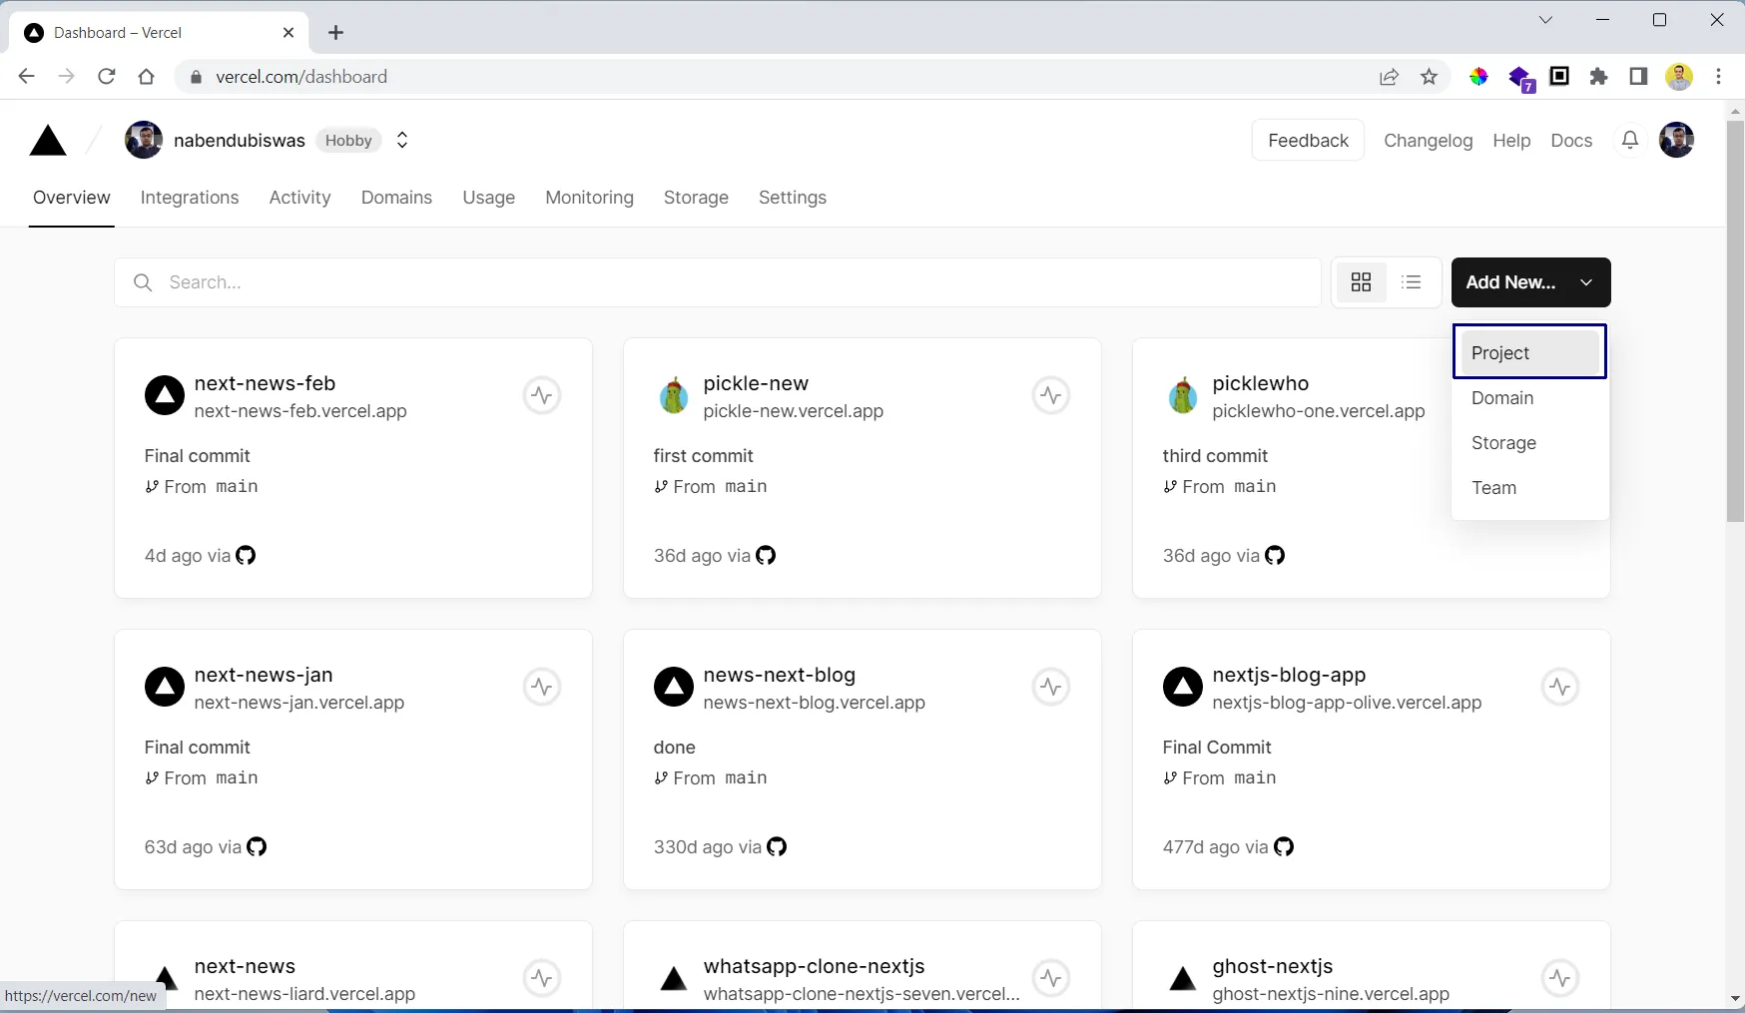Reload the page

coord(106,77)
